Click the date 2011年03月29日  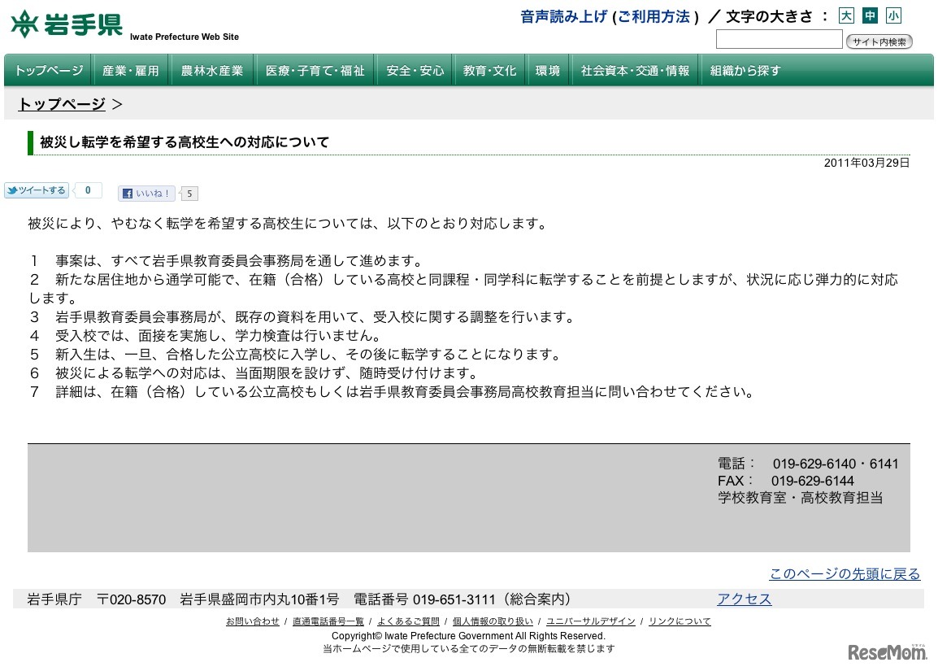pos(866,163)
